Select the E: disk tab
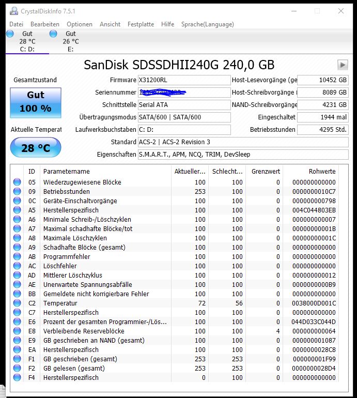The width and height of the screenshot is (357, 398). pyautogui.click(x=71, y=41)
